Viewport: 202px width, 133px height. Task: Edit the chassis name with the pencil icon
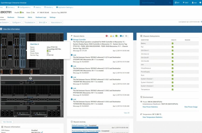pos(42,132)
